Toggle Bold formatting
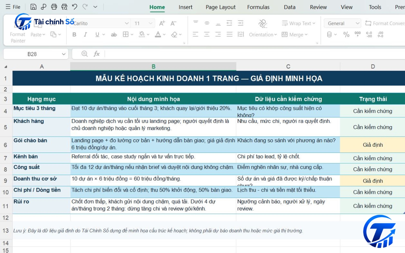 pyautogui.click(x=74, y=34)
